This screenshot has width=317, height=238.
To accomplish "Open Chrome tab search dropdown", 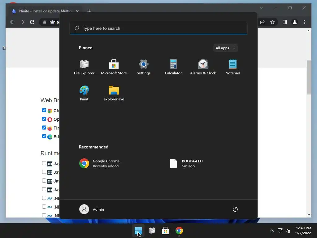I will point(261,8).
